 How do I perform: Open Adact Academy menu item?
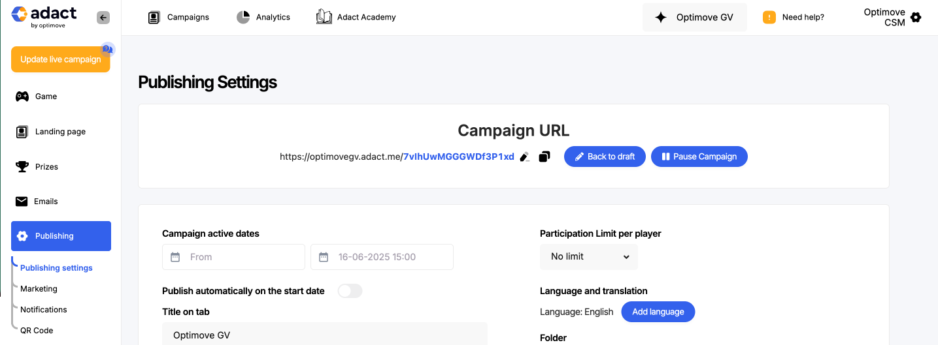click(x=356, y=18)
